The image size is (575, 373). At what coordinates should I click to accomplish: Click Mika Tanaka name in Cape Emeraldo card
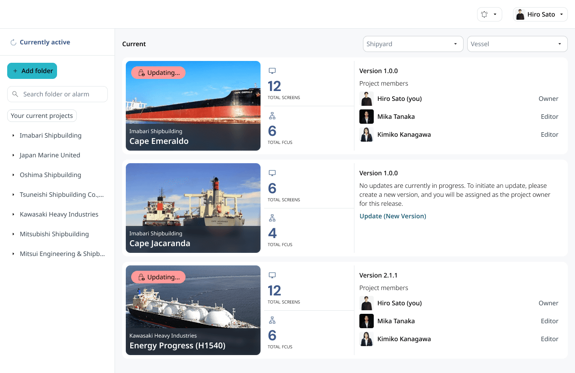click(396, 117)
